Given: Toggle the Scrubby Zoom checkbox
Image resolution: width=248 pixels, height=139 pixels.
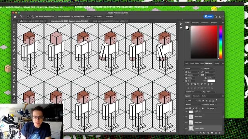Looking at the screenshot, I should click(x=72, y=17).
